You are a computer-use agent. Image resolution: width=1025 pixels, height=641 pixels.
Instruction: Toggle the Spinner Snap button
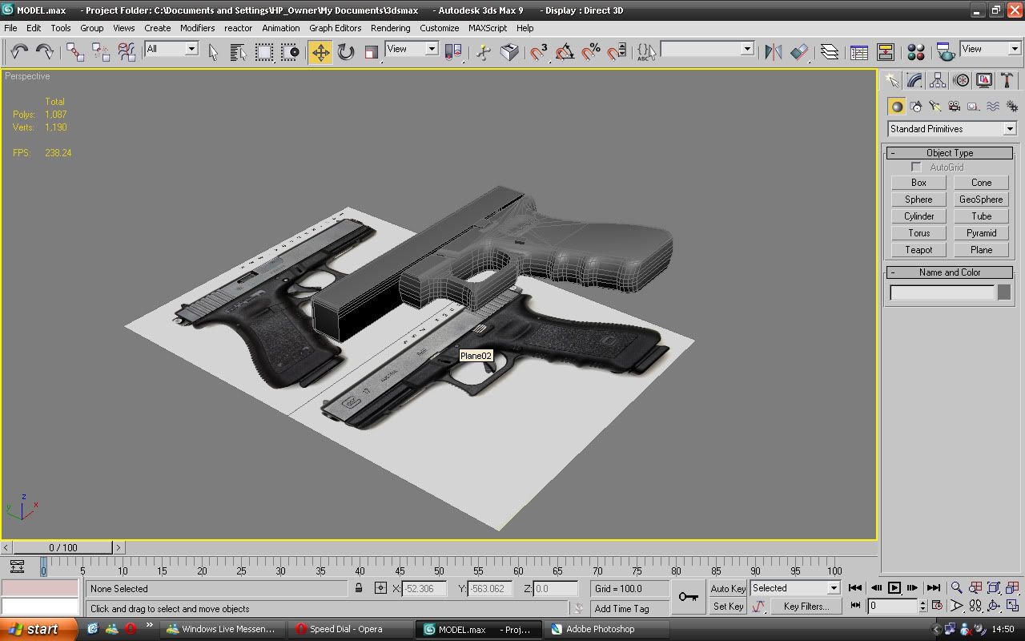[616, 51]
